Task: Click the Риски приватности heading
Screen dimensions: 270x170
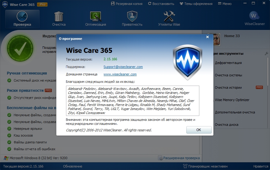Action: (25, 90)
